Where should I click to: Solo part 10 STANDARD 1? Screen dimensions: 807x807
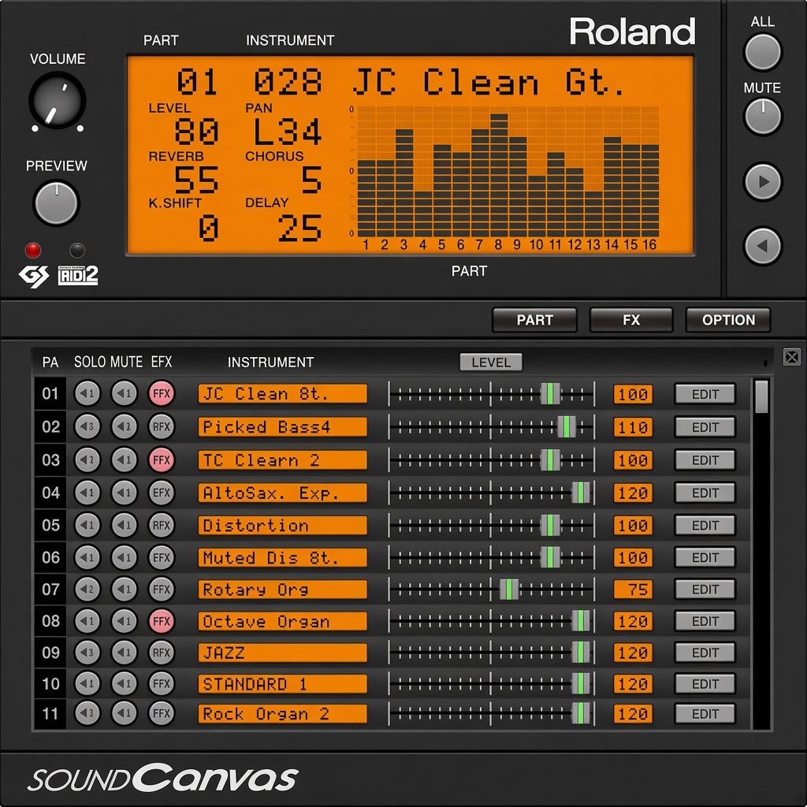point(87,684)
